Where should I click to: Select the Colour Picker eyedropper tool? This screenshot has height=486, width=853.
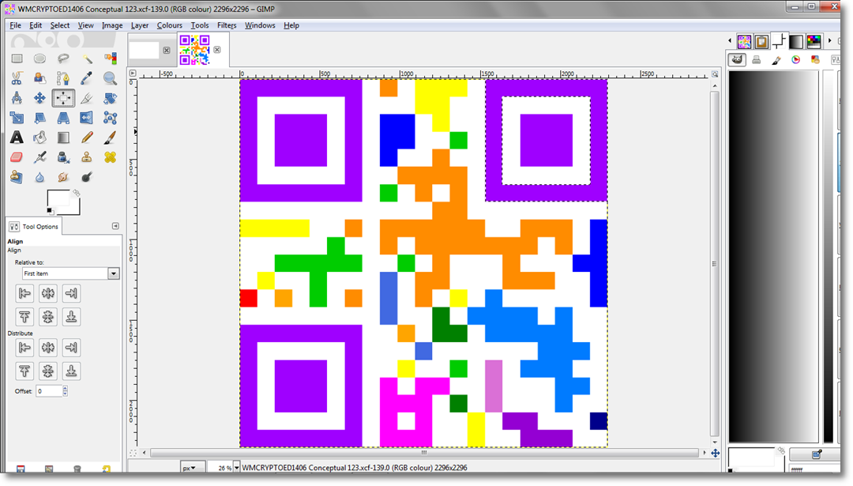[x=87, y=78]
